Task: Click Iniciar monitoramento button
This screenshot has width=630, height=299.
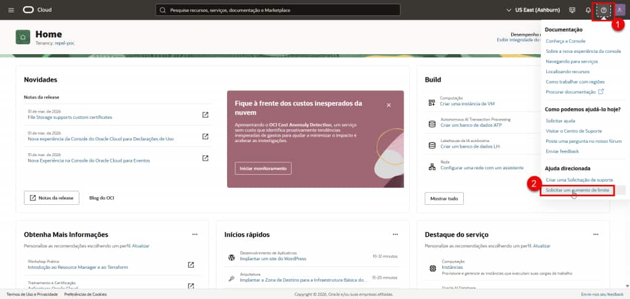Action: click(263, 169)
